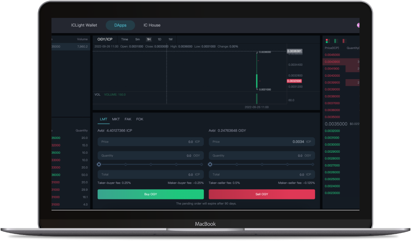411x241 pixels.
Task: Show only sell orders in order book
Action: click(x=344, y=41)
